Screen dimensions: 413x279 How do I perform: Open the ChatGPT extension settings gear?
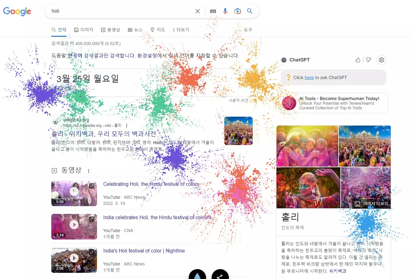click(x=381, y=60)
